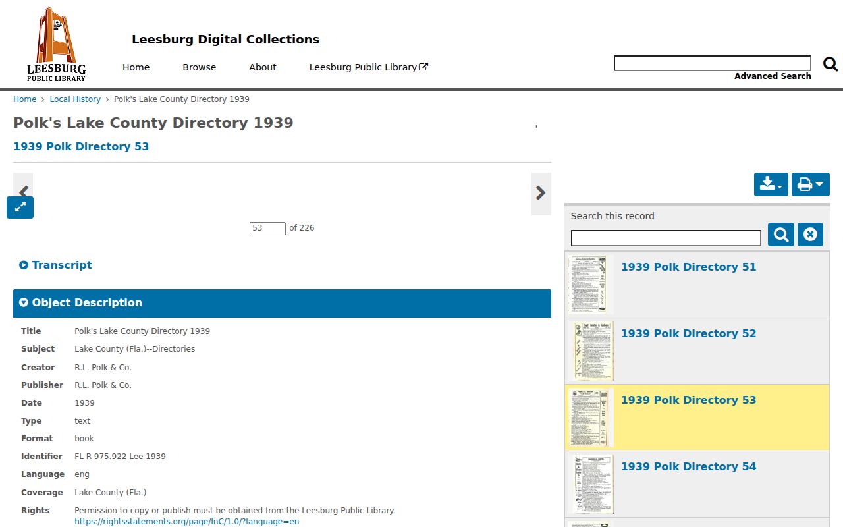Focus the main site search field

pos(713,63)
